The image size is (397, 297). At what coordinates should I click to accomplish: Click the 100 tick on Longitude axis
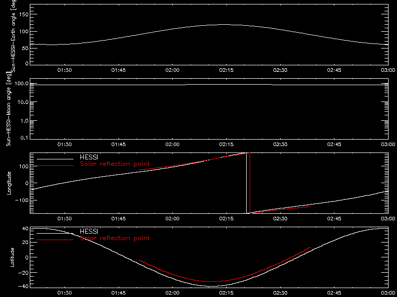point(23,167)
